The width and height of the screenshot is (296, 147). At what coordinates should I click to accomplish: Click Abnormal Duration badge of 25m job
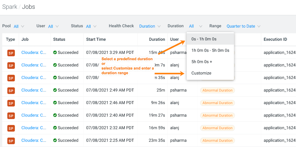coord(217,90)
